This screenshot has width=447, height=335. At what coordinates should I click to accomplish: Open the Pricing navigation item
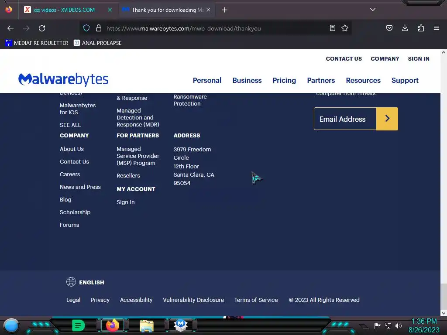[x=284, y=81]
